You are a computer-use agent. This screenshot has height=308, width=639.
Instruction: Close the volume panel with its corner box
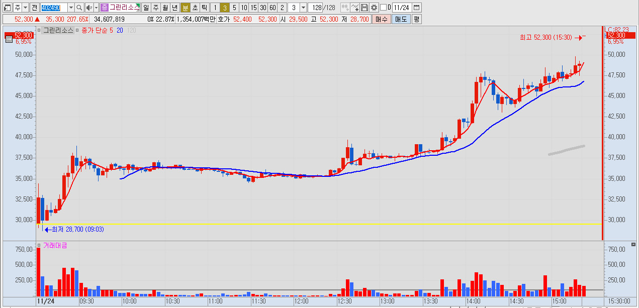tap(633, 245)
